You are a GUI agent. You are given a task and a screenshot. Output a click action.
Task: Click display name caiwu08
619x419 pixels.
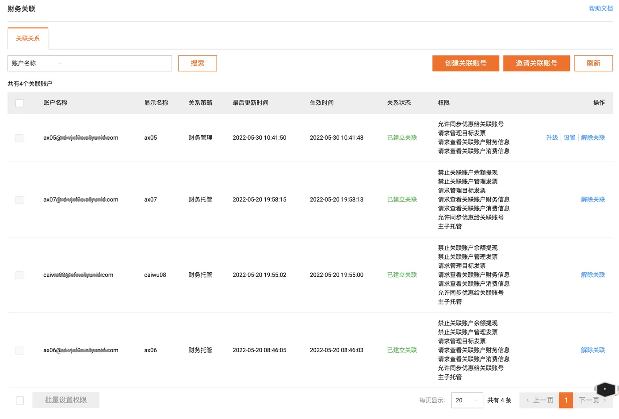click(155, 274)
